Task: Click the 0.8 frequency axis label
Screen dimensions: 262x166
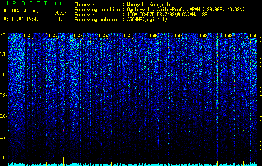Action: click(3, 116)
